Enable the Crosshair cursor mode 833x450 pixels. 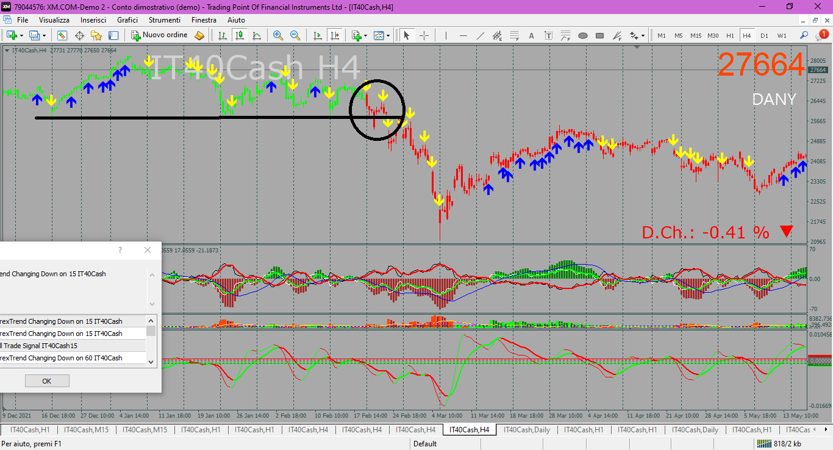[424, 35]
